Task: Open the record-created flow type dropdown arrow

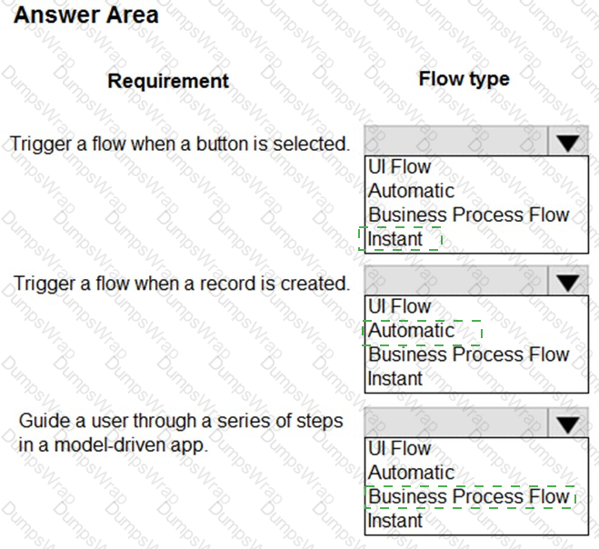Action: coord(568,283)
